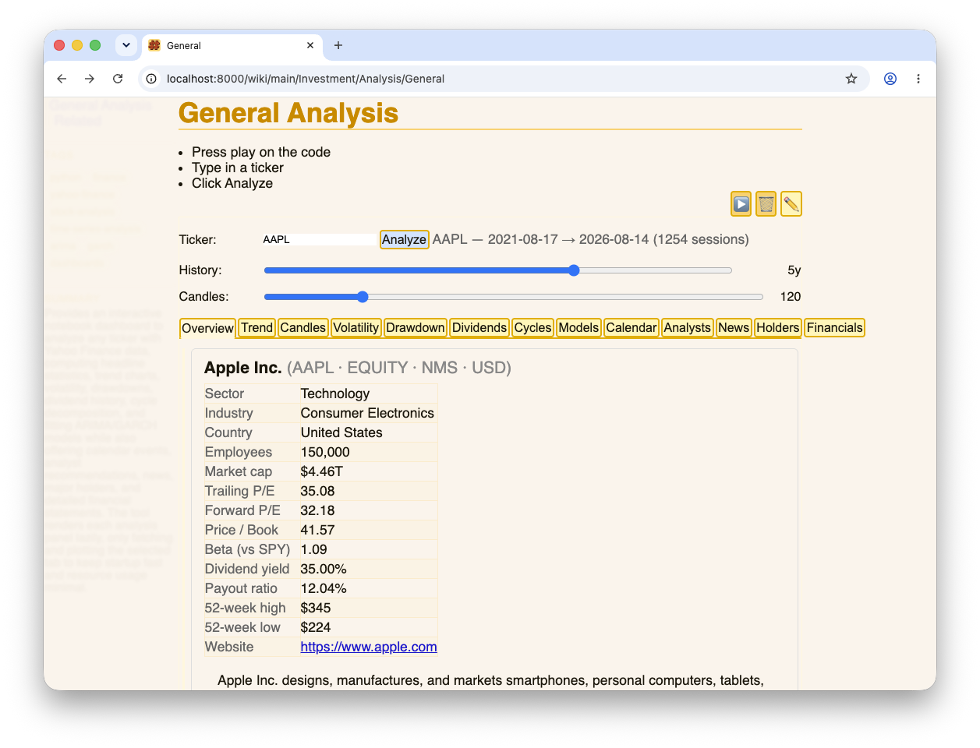Go back to the previous page
The width and height of the screenshot is (980, 748).
point(62,79)
